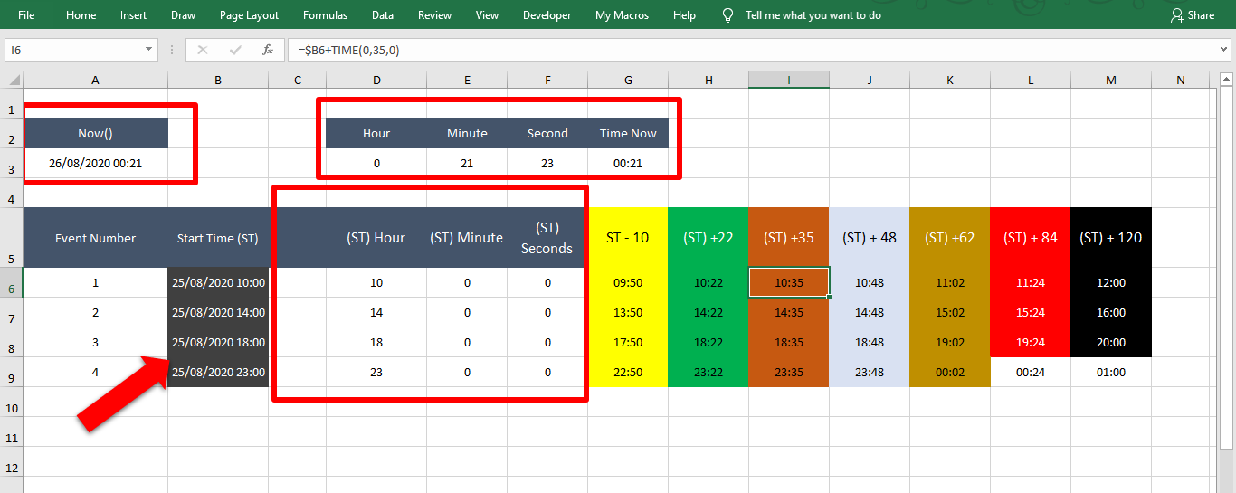Viewport: 1236px width, 493px height.
Task: Click the Event Number header cell
Action: tap(95, 238)
